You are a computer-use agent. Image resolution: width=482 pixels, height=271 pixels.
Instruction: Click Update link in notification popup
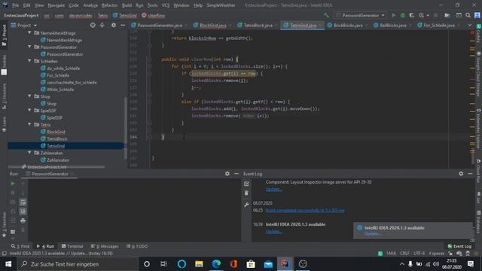[373, 233]
